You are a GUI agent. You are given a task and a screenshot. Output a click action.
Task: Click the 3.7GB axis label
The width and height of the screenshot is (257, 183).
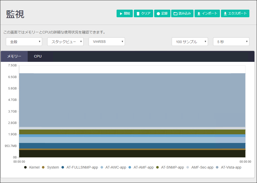tap(12, 111)
